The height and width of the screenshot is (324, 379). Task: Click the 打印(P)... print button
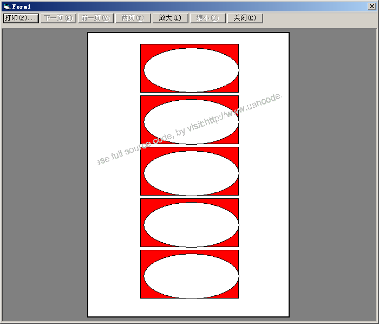[x=21, y=18]
